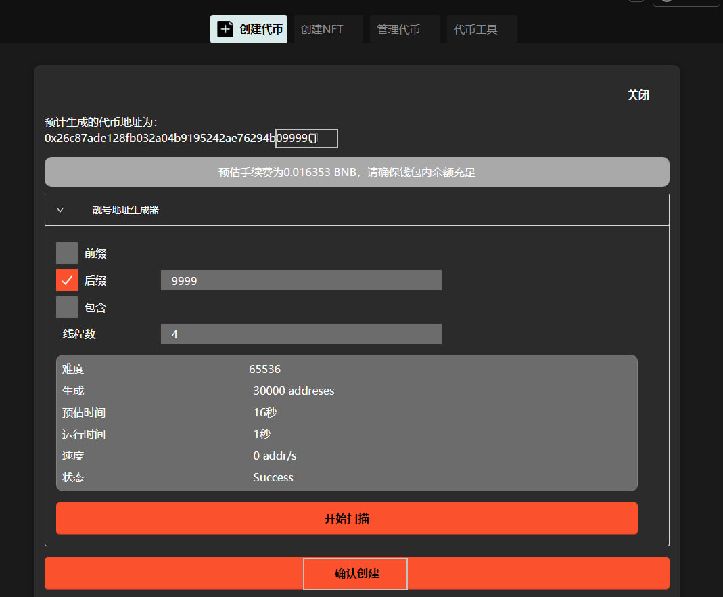Open the 管理代币 tab
This screenshot has width=723, height=597.
pos(398,30)
